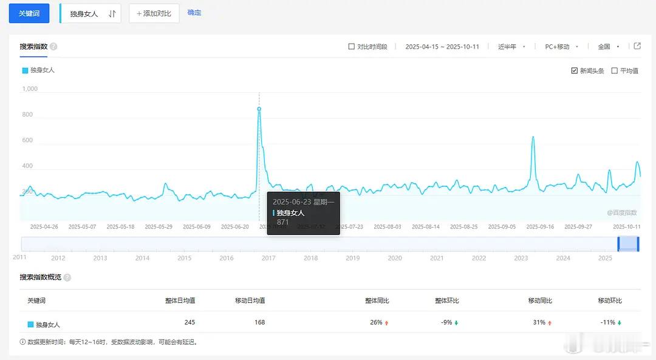
Task: Click the swap arrows icon beside 独身女人
Action: pos(112,14)
